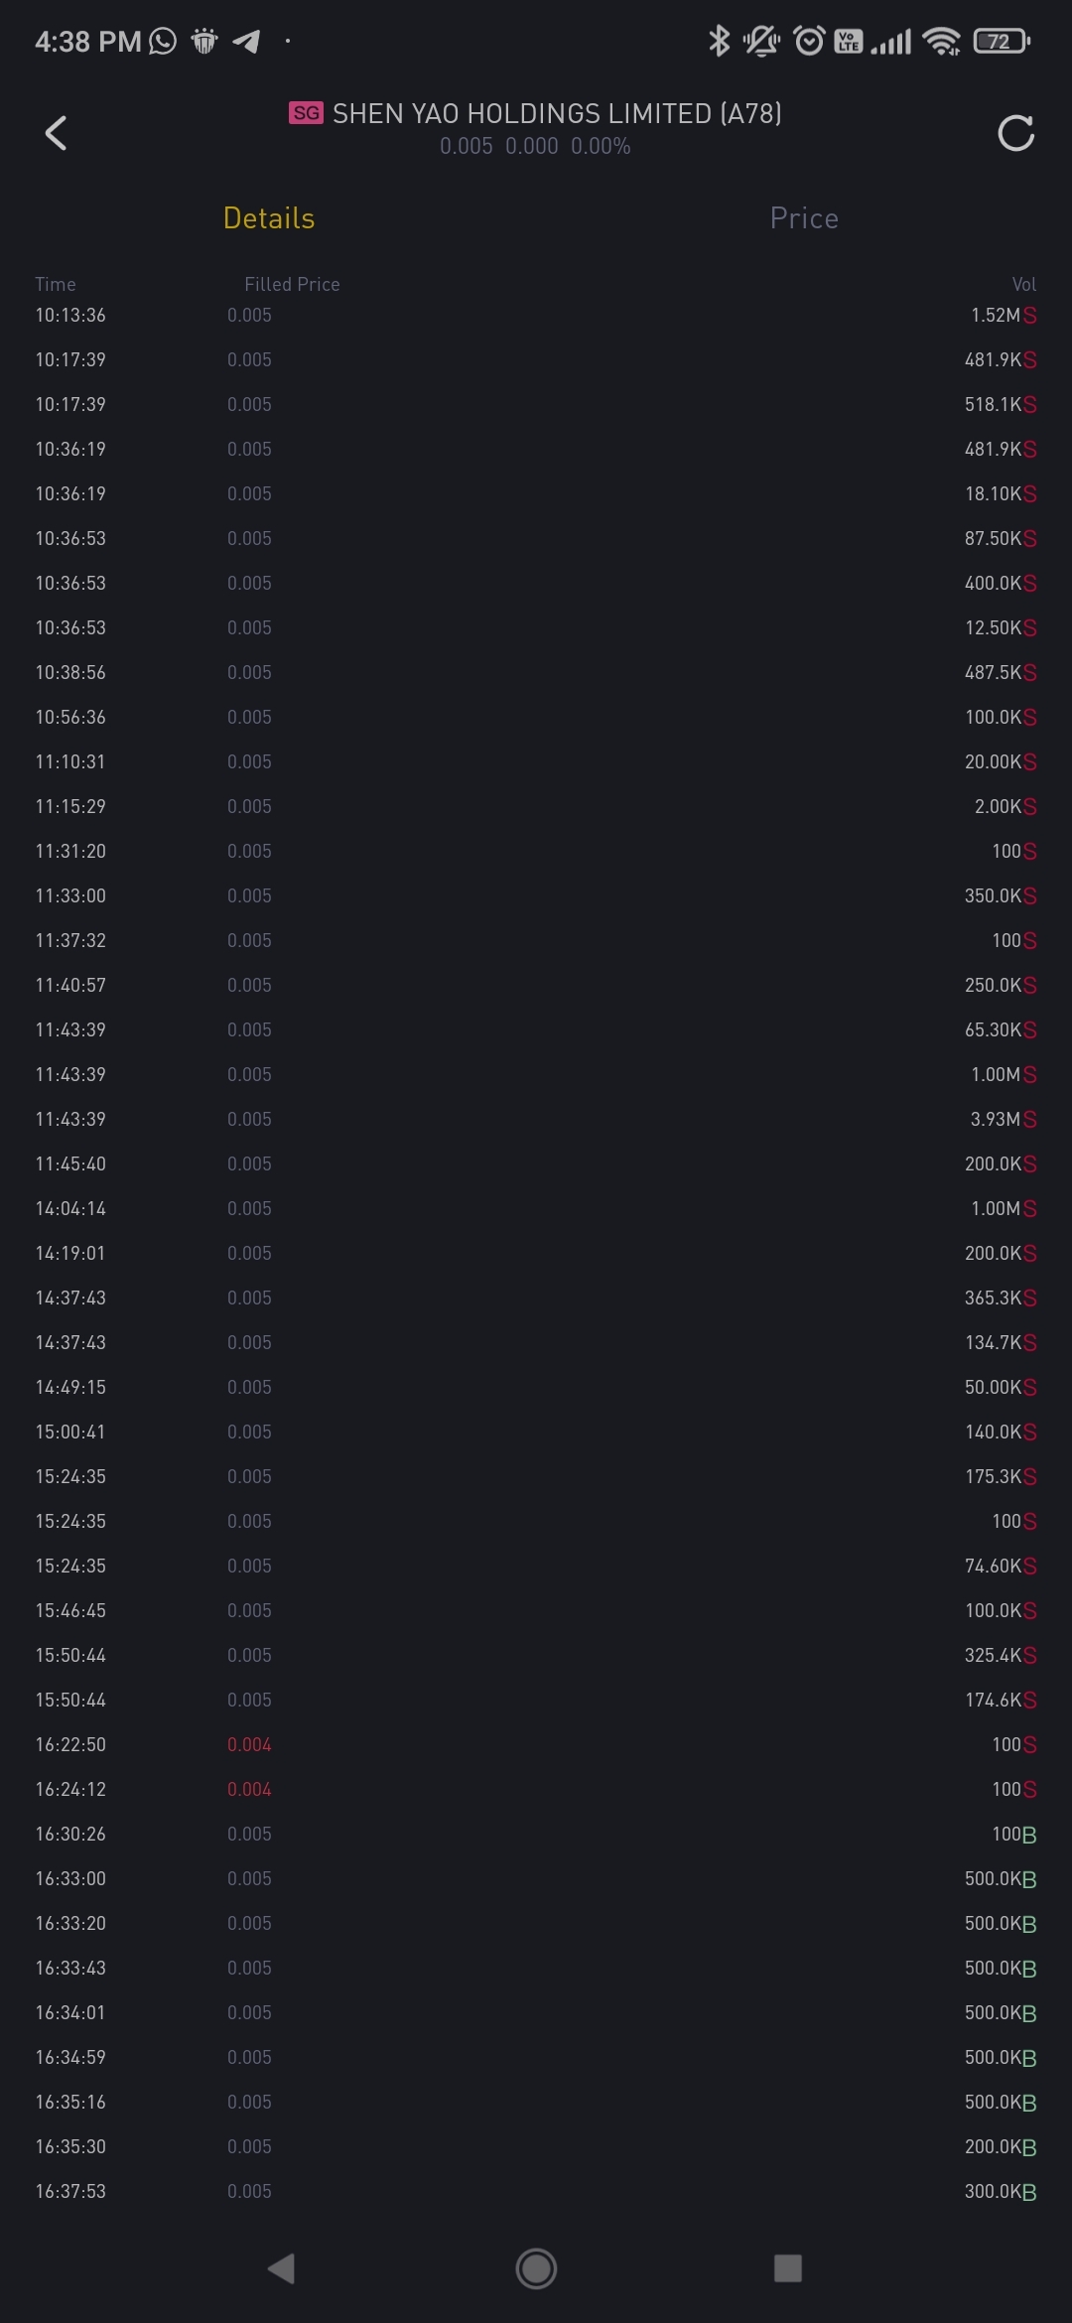Tap the Android back navigation button
The image size is (1072, 2323).
[282, 2267]
